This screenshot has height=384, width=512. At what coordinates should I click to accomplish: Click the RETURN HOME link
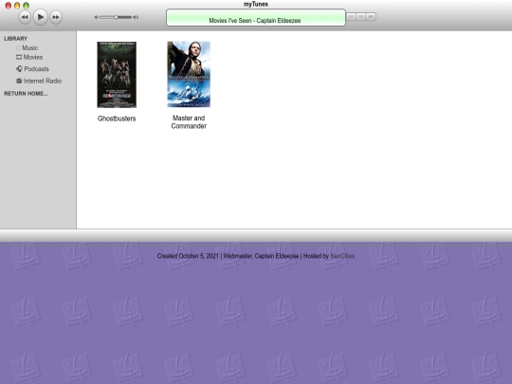click(26, 94)
